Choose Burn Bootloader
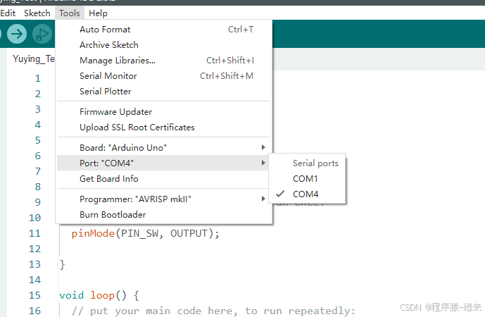Image resolution: width=485 pixels, height=317 pixels. tap(164, 215)
